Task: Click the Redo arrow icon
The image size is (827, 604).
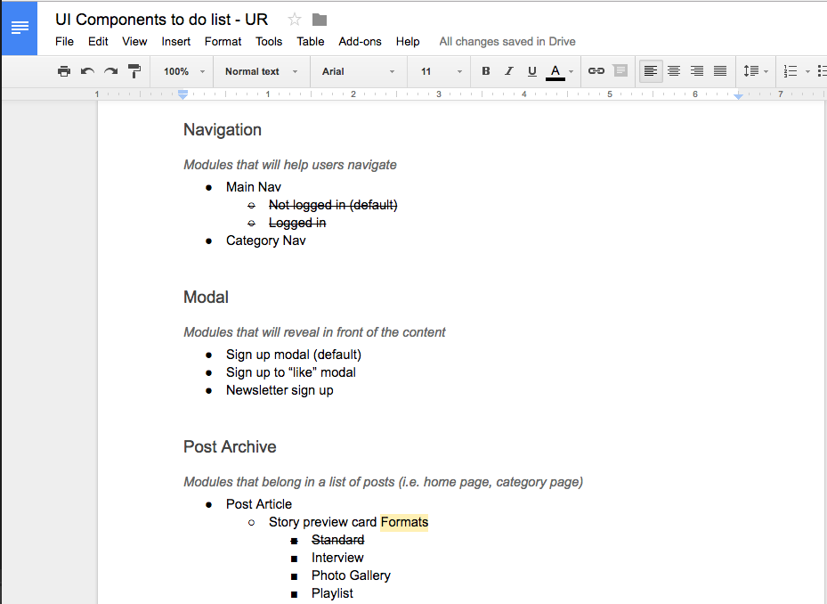Action: (x=110, y=71)
